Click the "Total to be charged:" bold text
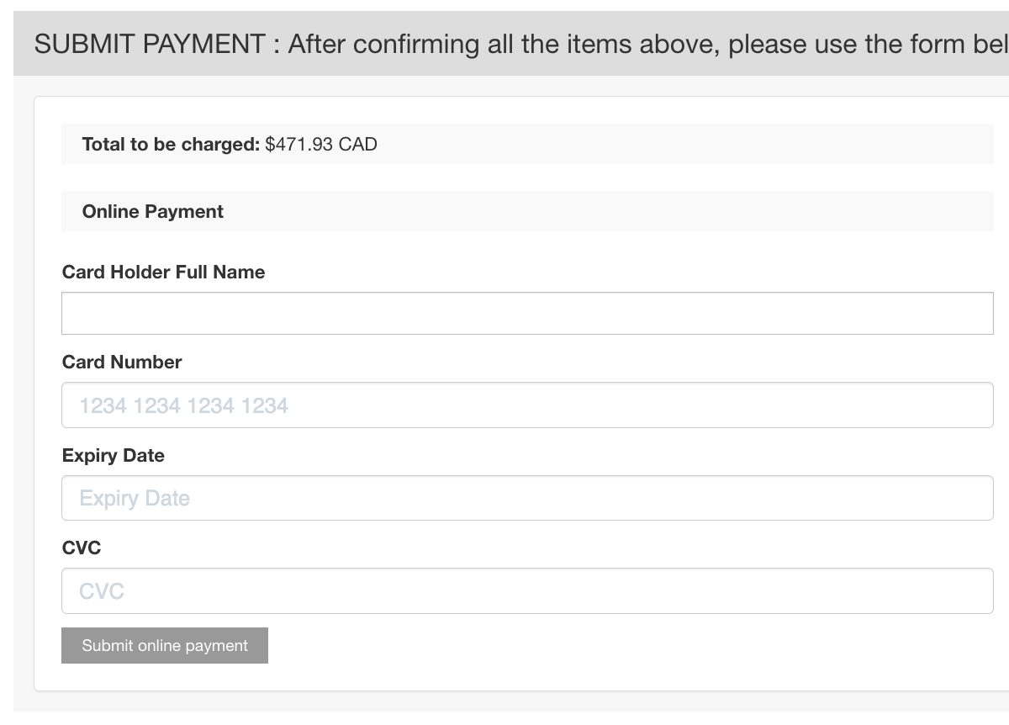 (x=171, y=145)
